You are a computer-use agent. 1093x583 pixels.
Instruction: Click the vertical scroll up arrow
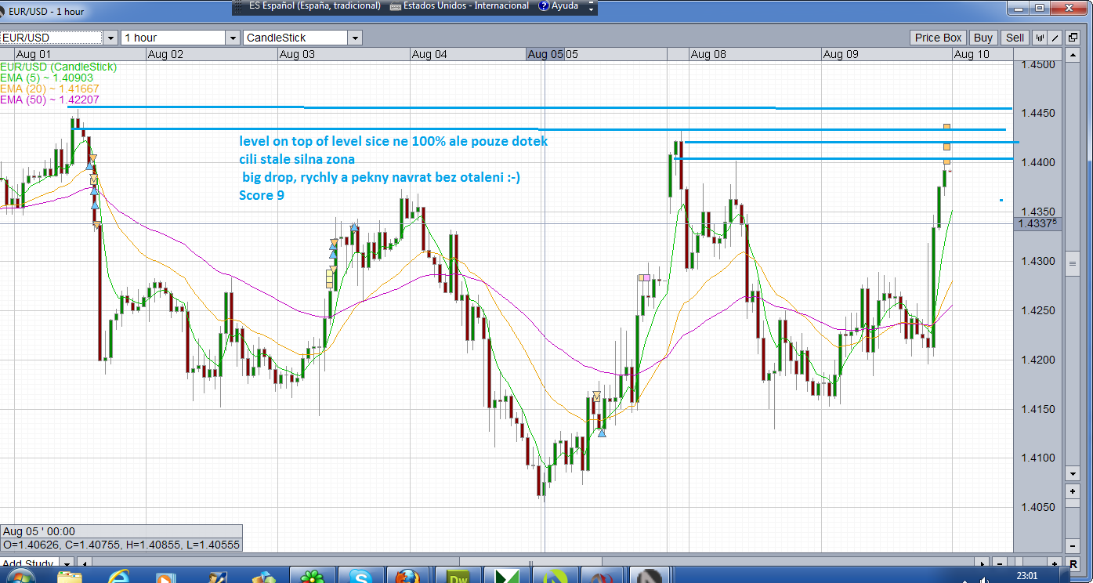click(x=1073, y=56)
